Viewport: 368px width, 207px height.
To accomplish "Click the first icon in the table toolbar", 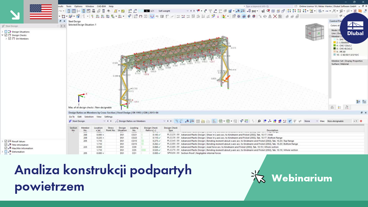I will click(x=176, y=121).
